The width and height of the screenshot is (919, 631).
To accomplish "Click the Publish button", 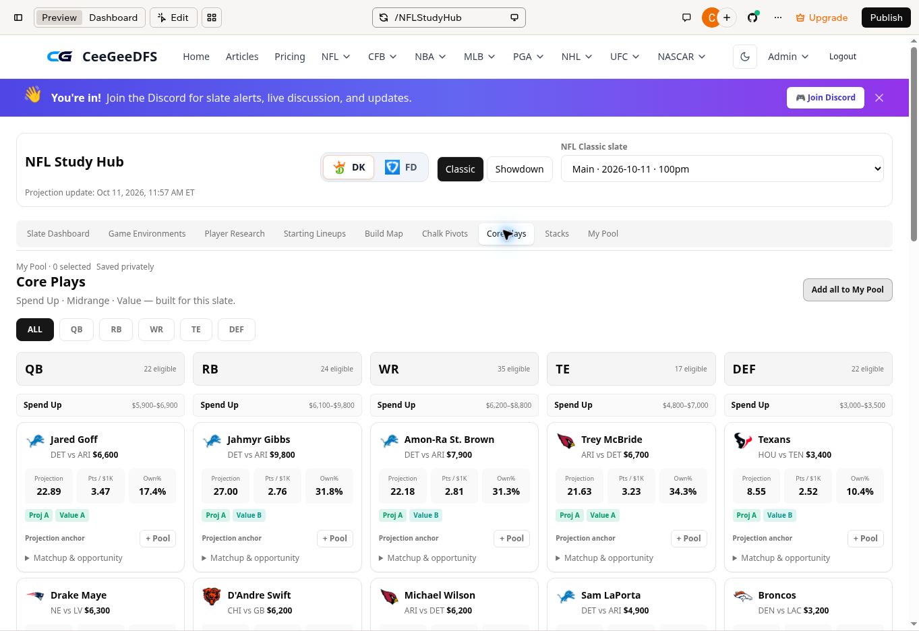I will [886, 18].
